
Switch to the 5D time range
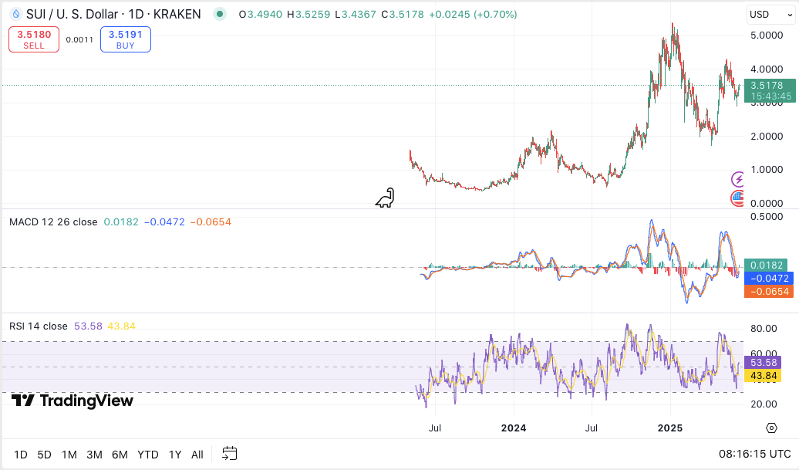[45, 455]
